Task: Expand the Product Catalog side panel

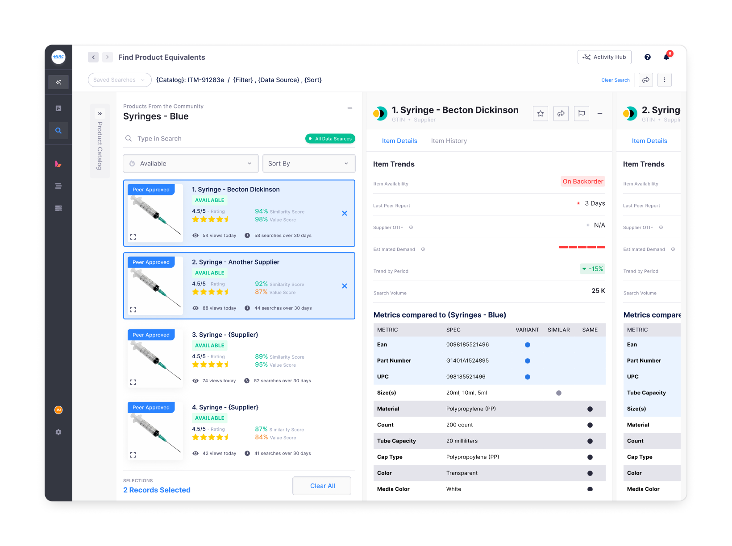Action: pos(100,114)
